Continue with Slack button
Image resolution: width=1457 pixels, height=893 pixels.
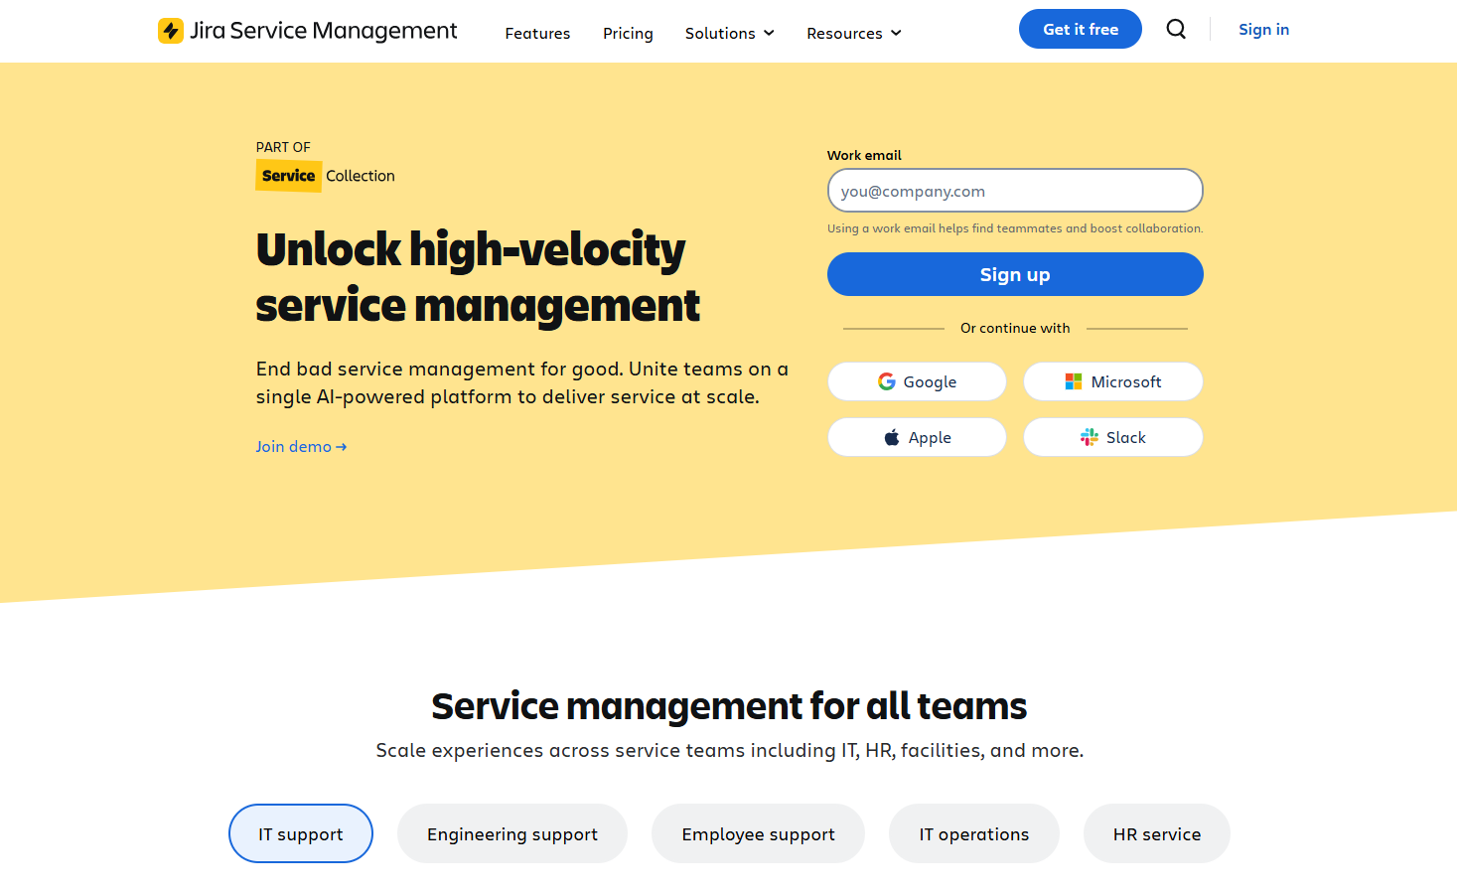1113,437
